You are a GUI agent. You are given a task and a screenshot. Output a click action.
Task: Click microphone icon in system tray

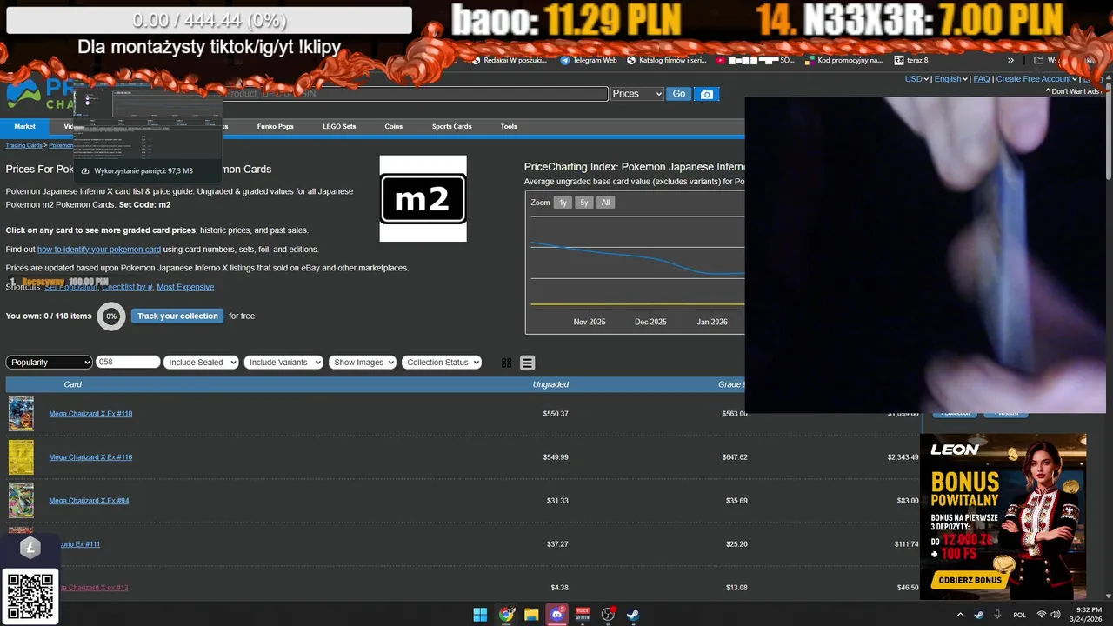click(998, 615)
